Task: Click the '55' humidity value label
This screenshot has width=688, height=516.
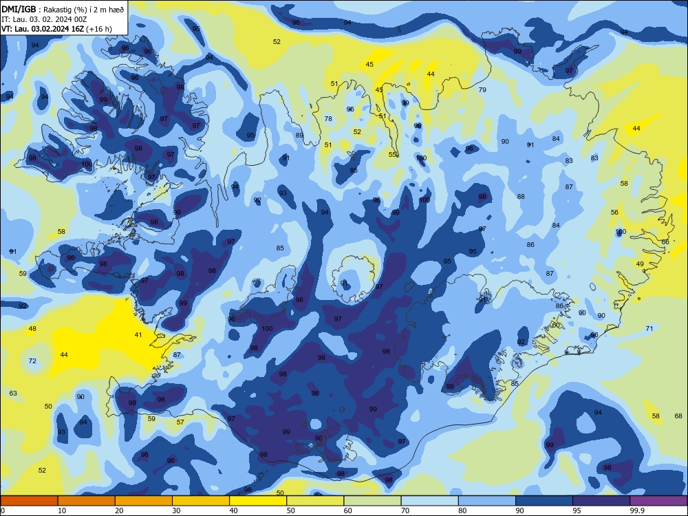Action: pyautogui.click(x=392, y=154)
